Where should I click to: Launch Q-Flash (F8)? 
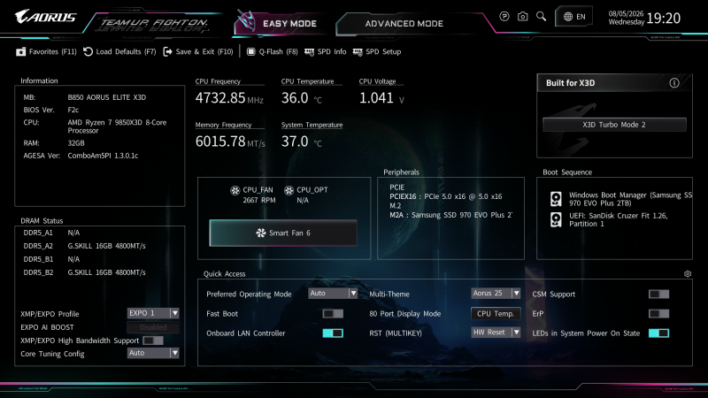[x=273, y=52]
